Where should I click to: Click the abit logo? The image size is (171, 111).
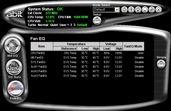click(x=15, y=14)
